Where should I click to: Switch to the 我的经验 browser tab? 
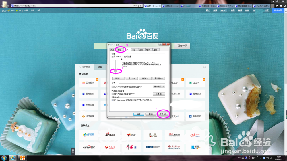226,6
